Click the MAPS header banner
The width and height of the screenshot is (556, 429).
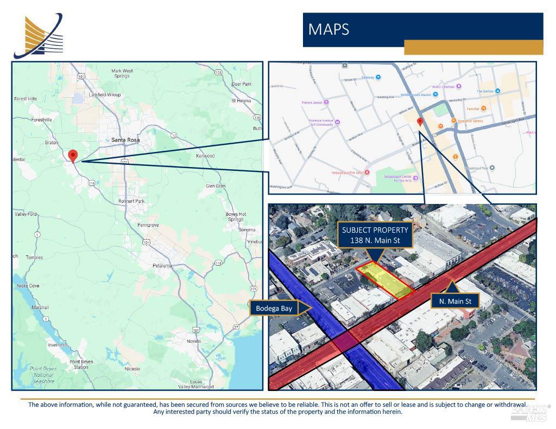(x=422, y=29)
